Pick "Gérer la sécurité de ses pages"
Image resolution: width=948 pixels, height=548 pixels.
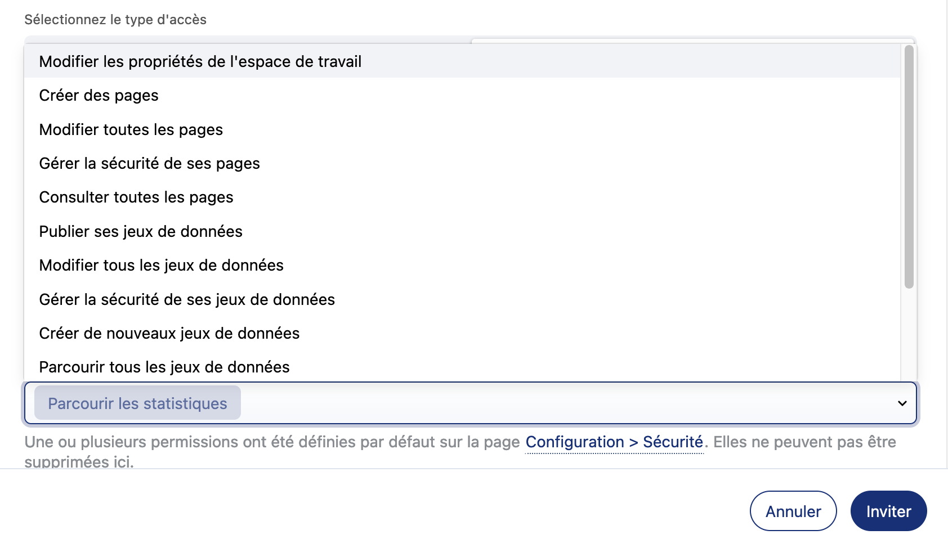click(150, 164)
